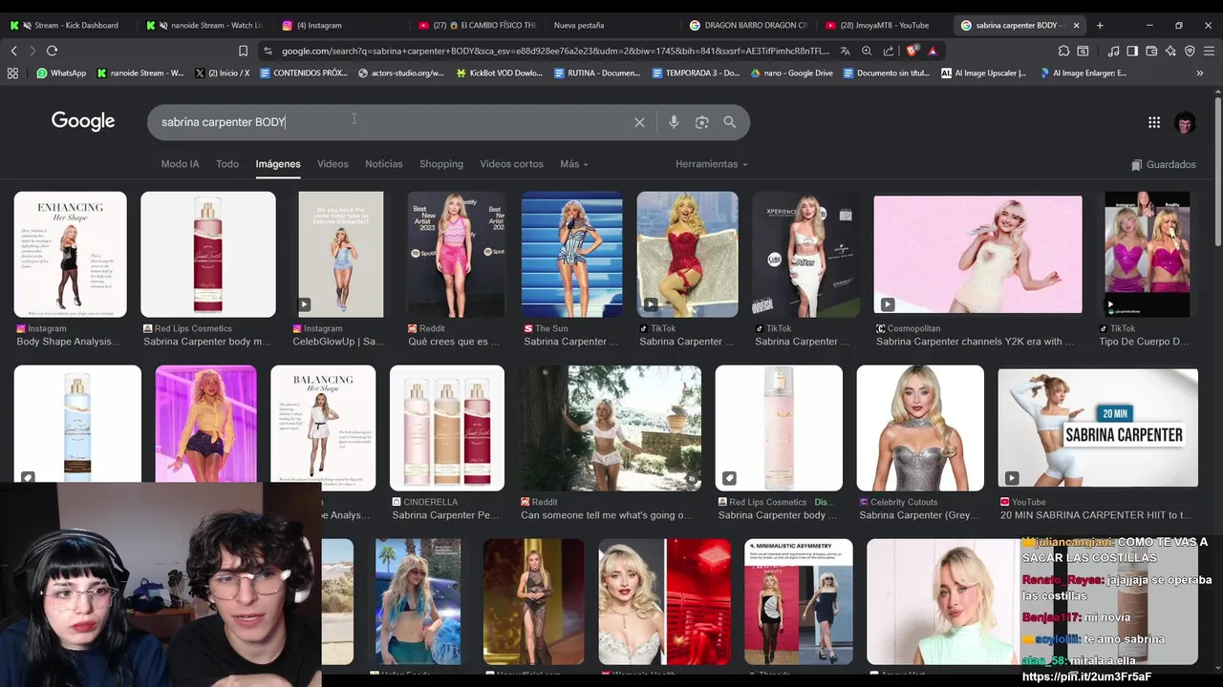The image size is (1223, 687).
Task: Go to the Google logo homepage
Action: pos(83,121)
